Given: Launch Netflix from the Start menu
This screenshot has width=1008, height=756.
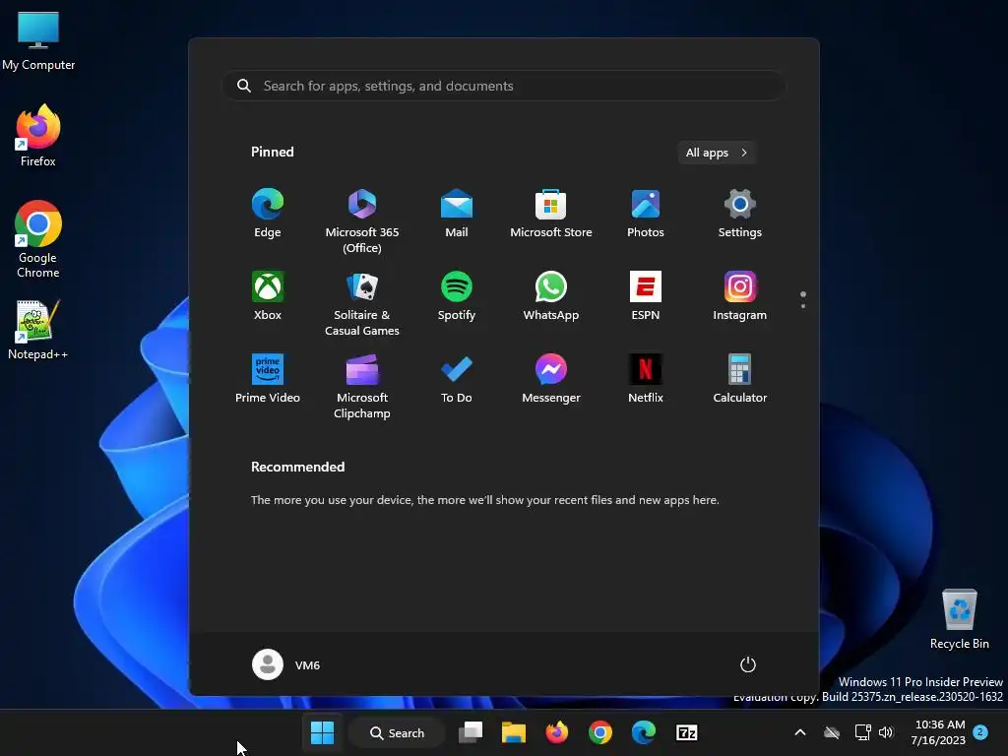Looking at the screenshot, I should pos(646,379).
